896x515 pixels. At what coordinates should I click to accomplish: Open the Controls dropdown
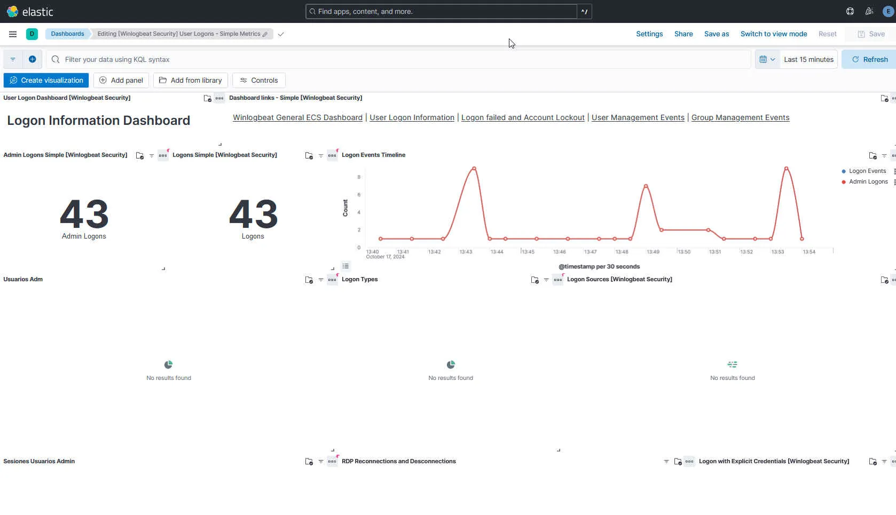pos(259,81)
